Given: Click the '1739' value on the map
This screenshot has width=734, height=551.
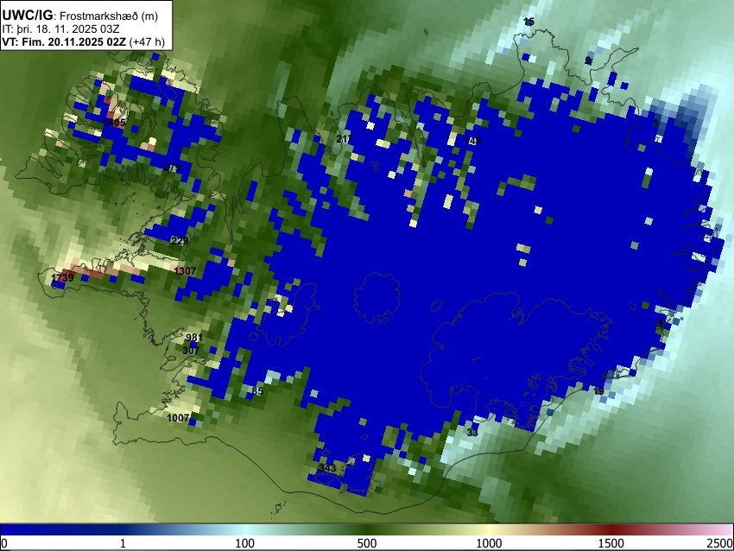Looking at the screenshot, I should click(62, 277).
